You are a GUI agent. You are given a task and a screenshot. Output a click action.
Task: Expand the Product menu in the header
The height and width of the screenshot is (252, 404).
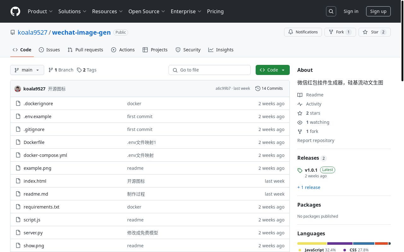coord(40,11)
